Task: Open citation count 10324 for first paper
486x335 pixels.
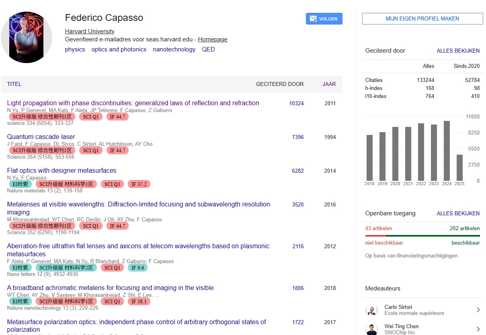Action: (296, 103)
